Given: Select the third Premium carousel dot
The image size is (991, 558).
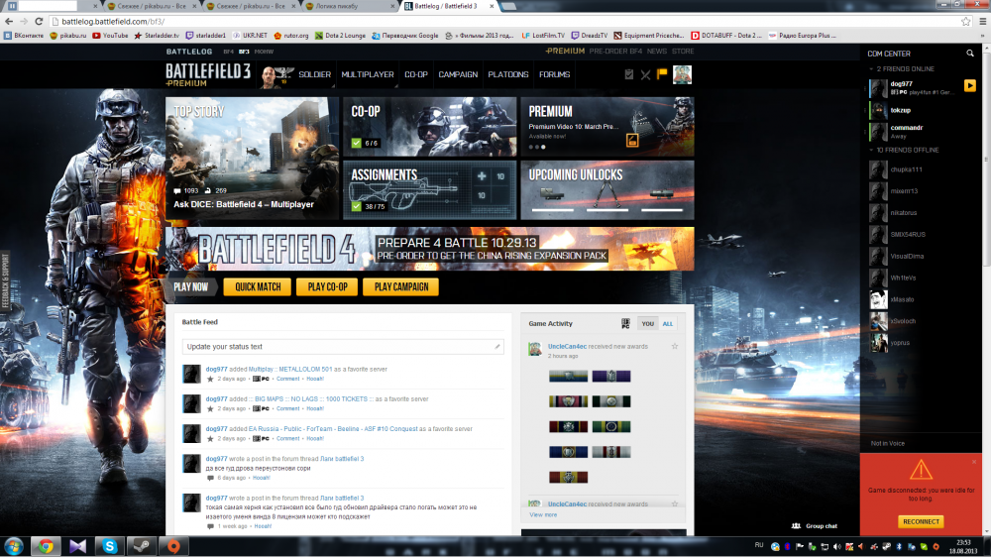Looking at the screenshot, I should point(543,148).
